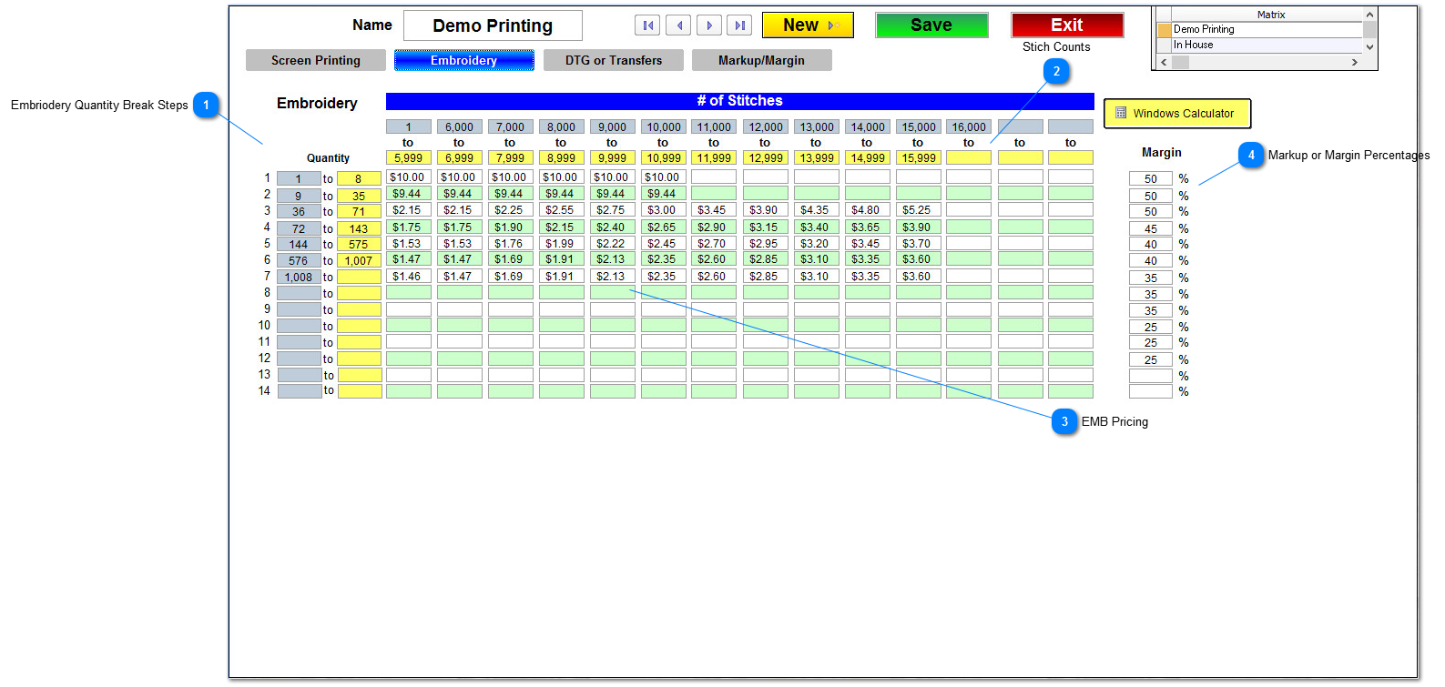Select In House in the Matrix list
Viewport: 1445px width, 687px height.
1266,45
